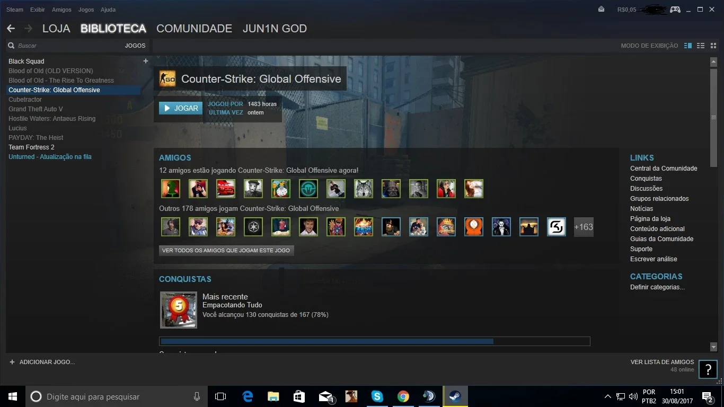The image size is (724, 407).
Task: Switch to the COMUNIDADE tab
Action: pyautogui.click(x=194, y=29)
